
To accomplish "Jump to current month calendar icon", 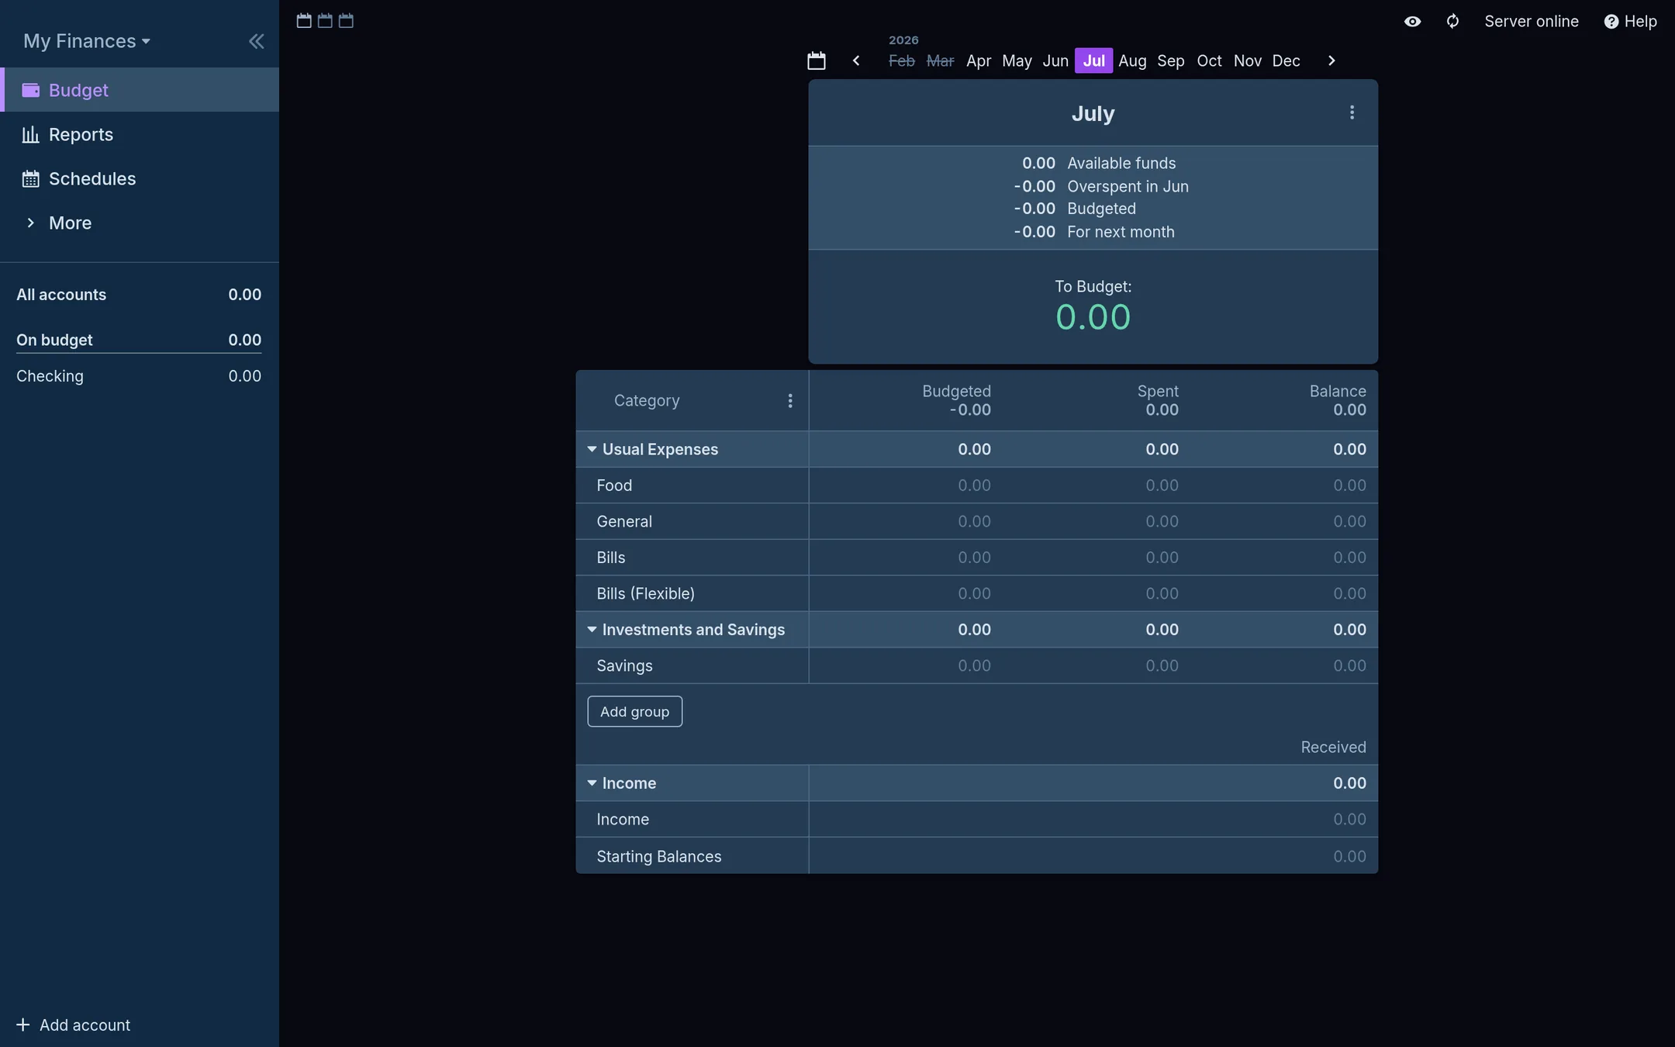I will pyautogui.click(x=816, y=60).
